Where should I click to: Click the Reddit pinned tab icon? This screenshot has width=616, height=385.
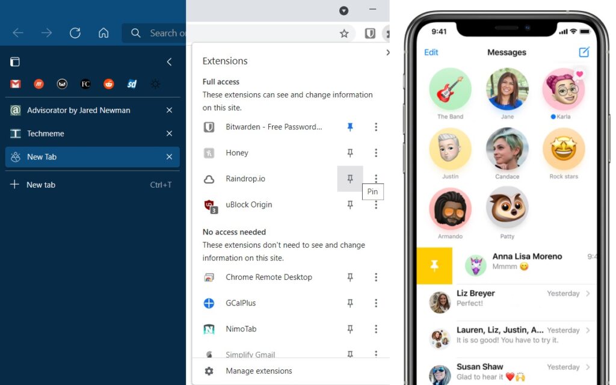(108, 84)
